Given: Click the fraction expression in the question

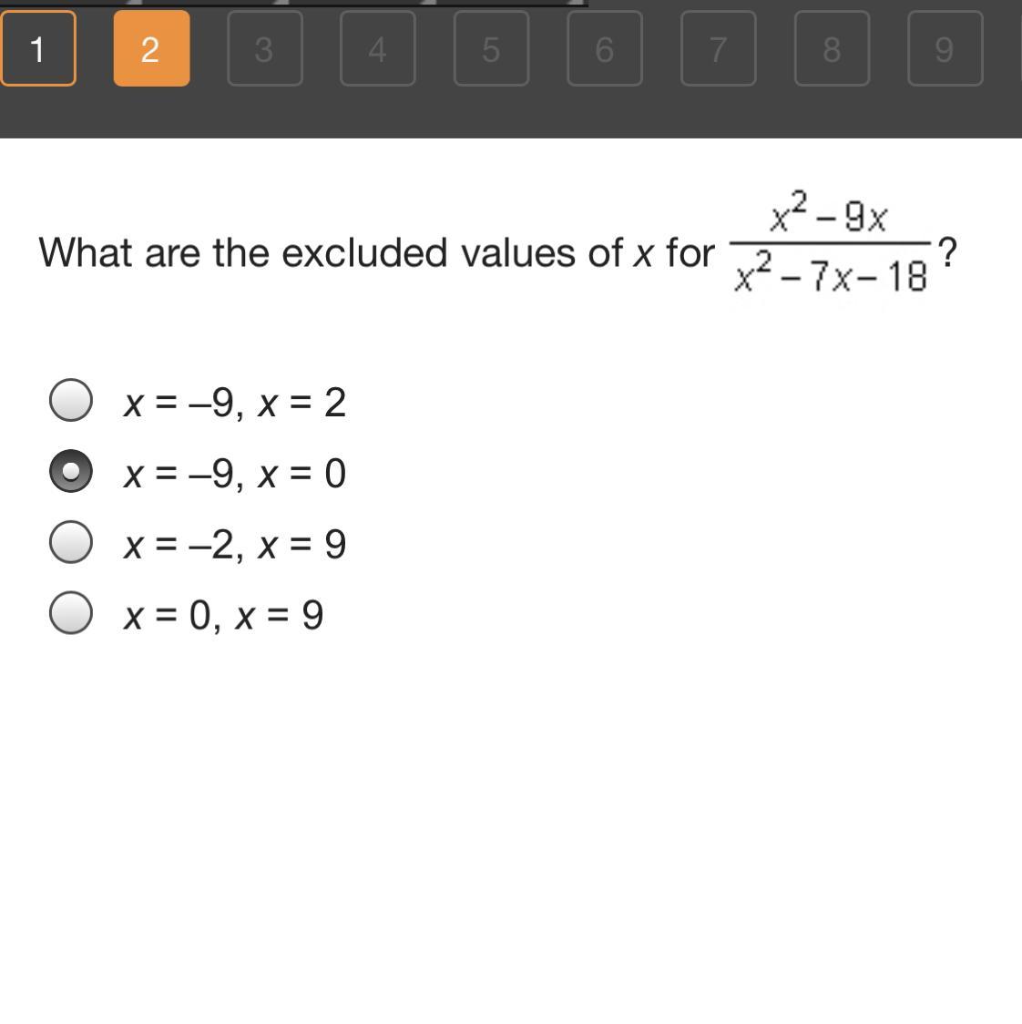Looking at the screenshot, I should (x=830, y=243).
